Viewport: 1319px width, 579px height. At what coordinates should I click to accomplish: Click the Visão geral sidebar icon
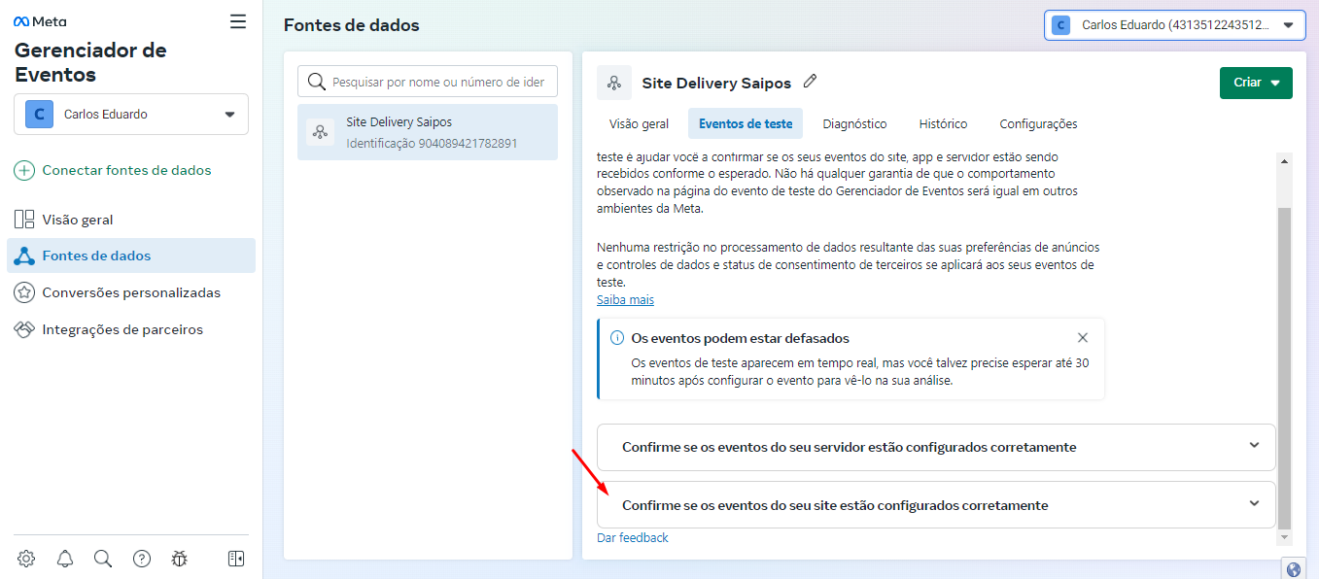point(24,220)
